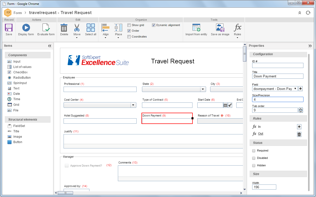Add an In rule with plus icon
316x197 pixels.
click(299, 127)
